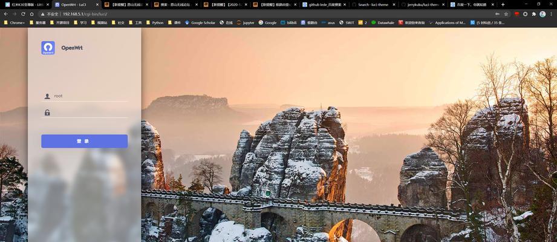This screenshot has height=242, width=557.
Task: Open the Chrome profile avatar
Action: click(x=542, y=14)
